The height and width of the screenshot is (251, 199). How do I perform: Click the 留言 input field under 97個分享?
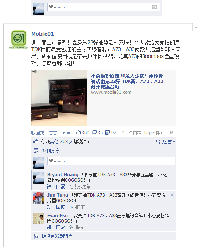111,161
